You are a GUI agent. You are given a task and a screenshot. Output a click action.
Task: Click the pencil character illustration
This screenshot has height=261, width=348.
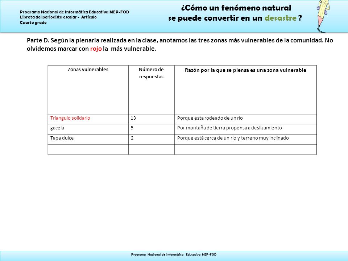(x=324, y=16)
